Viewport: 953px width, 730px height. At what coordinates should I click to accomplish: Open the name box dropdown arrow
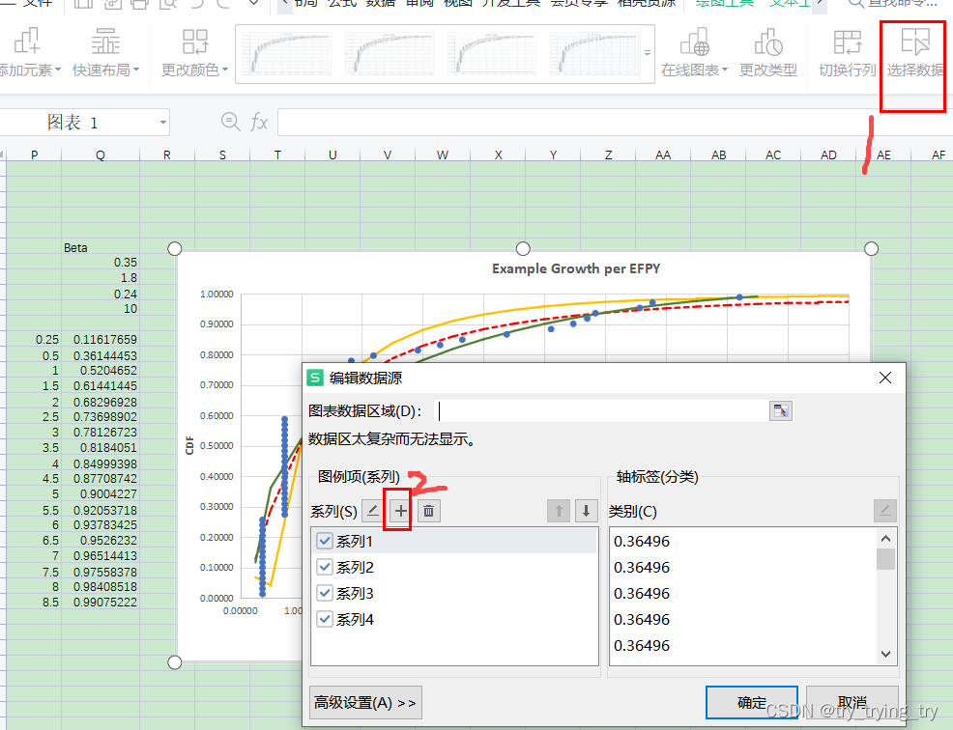point(163,123)
